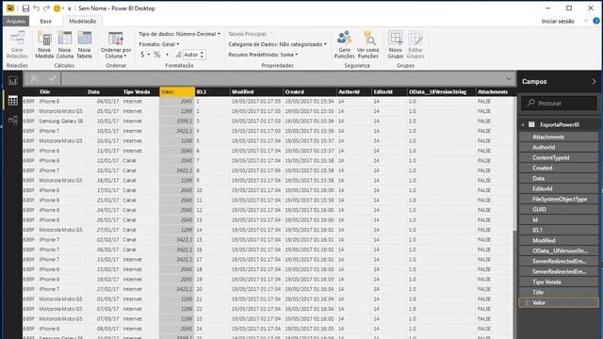Click the Redo arrow in title bar
Image resolution: width=603 pixels, height=339 pixels.
coord(46,8)
